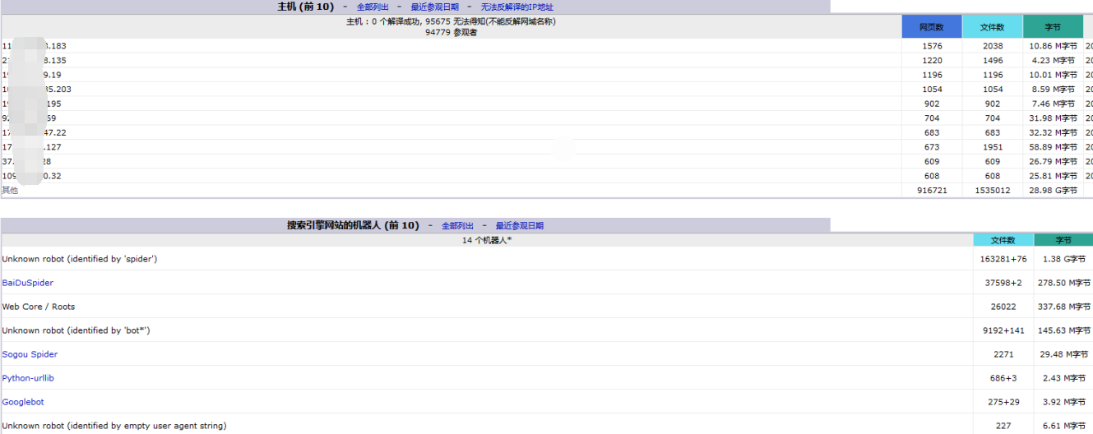Click the 其他 row label in hosts table
1093x434 pixels.
(x=10, y=190)
